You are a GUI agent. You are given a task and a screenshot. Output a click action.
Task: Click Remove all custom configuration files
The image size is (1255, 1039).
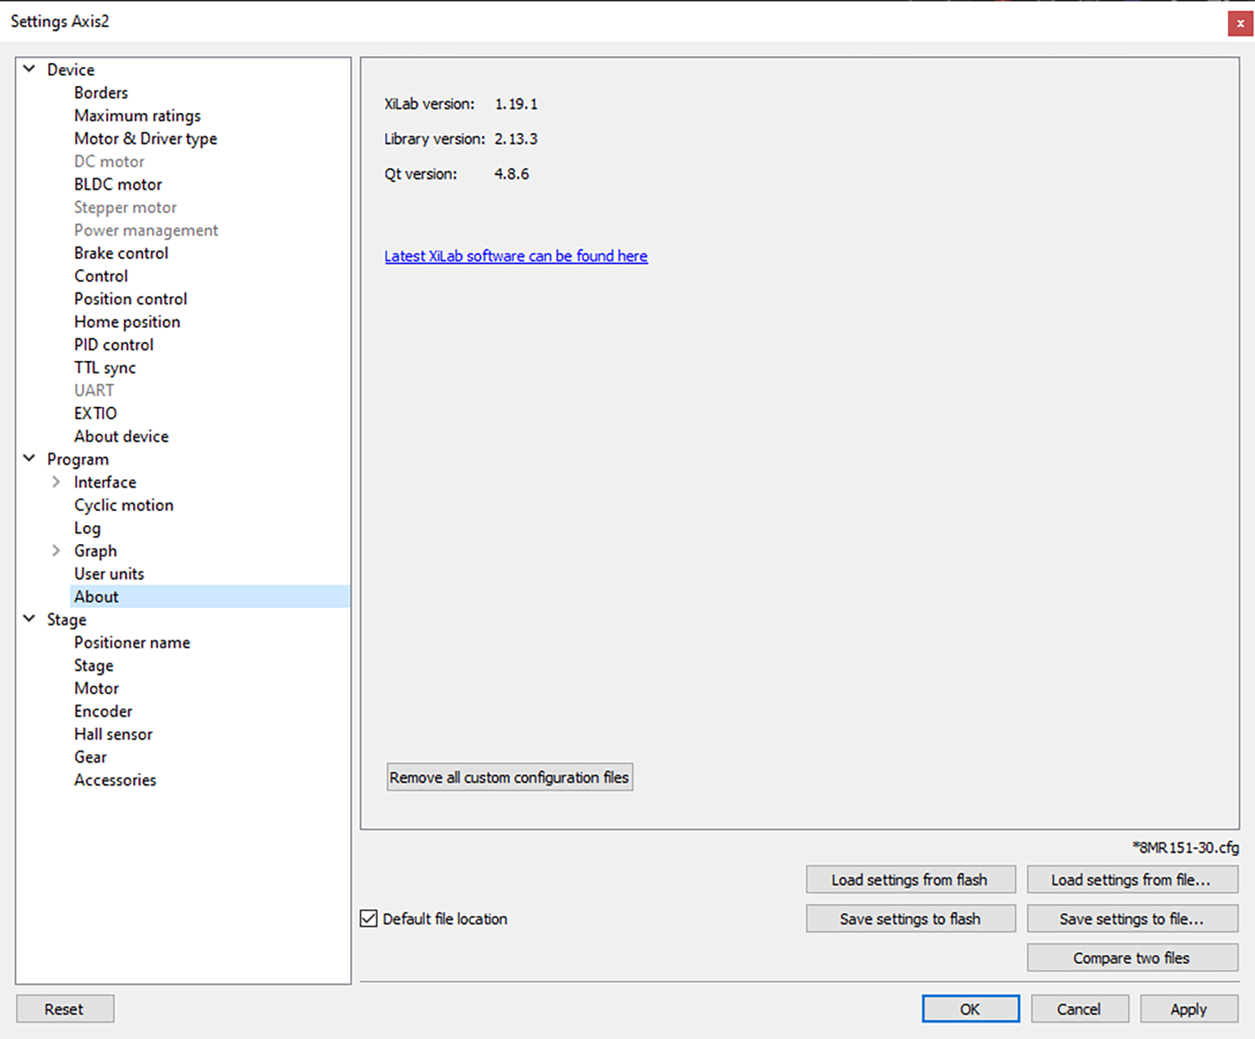coord(509,777)
